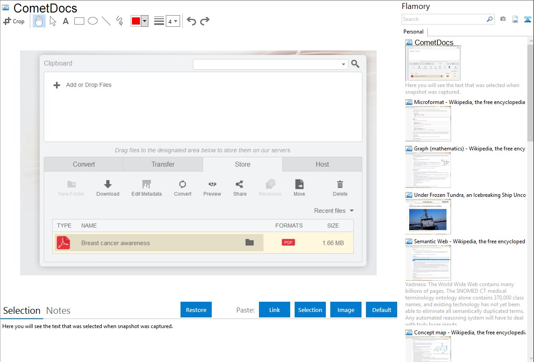Click the folder icon in Breast cancer row

(x=250, y=242)
